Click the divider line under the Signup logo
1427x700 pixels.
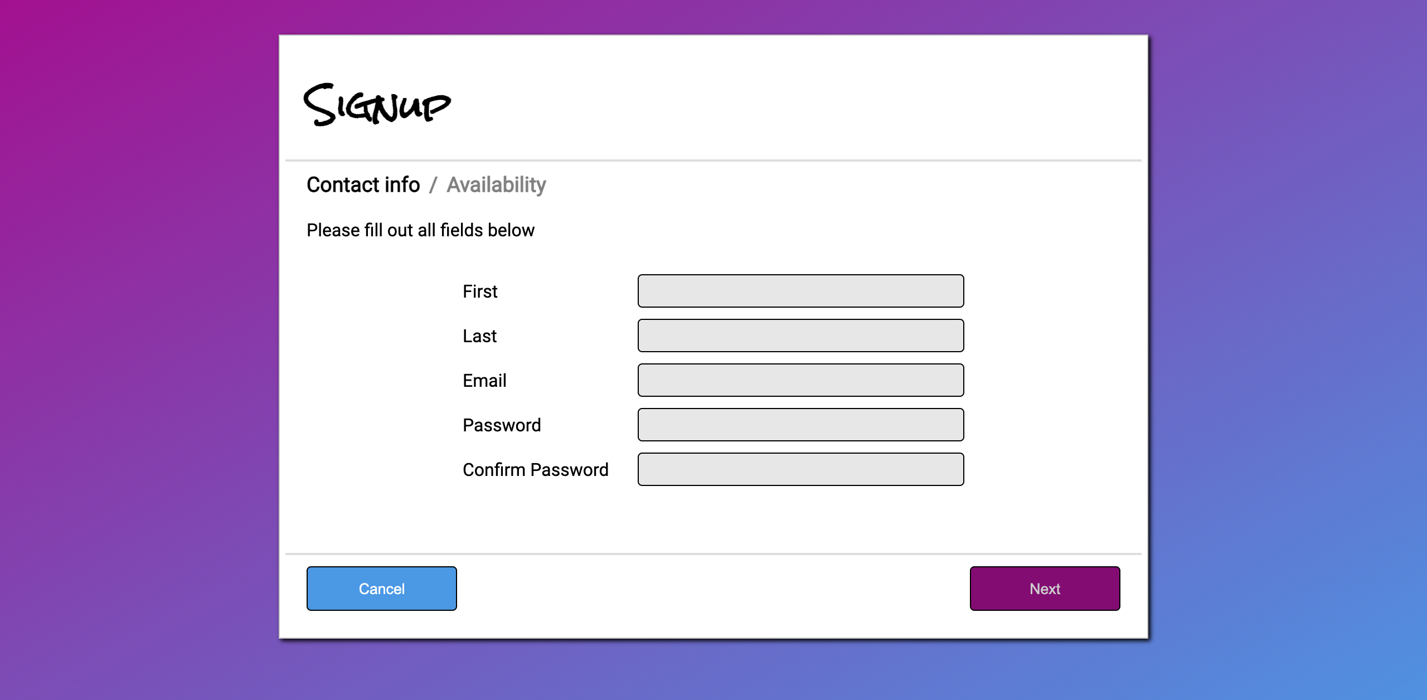coord(713,161)
